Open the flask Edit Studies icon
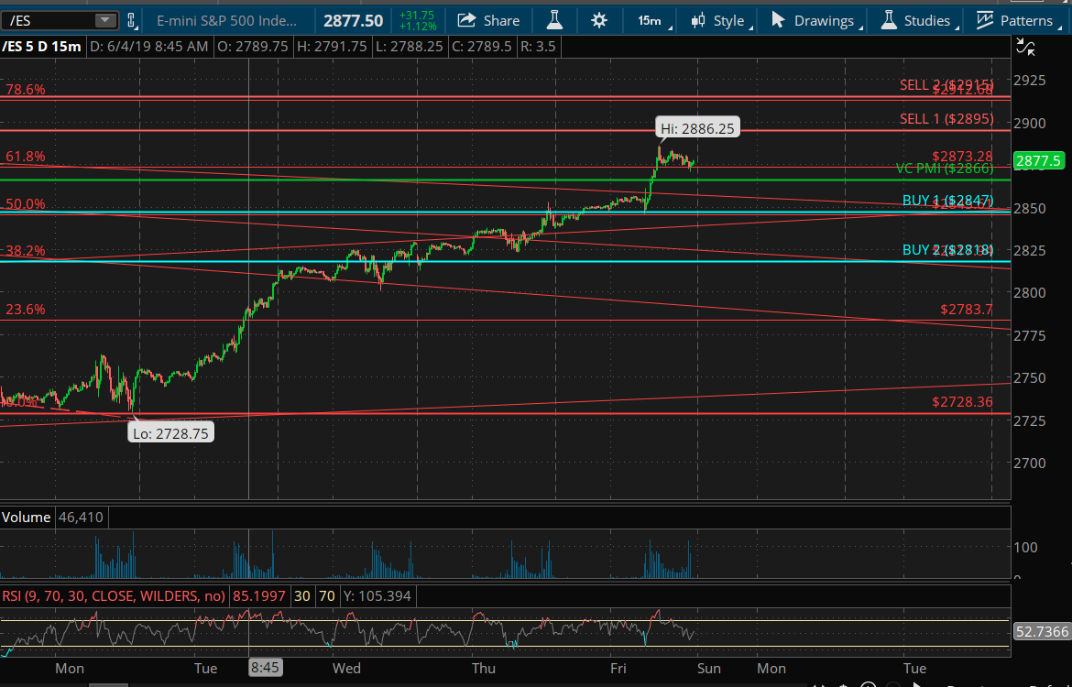This screenshot has height=687, width=1072. (x=554, y=20)
